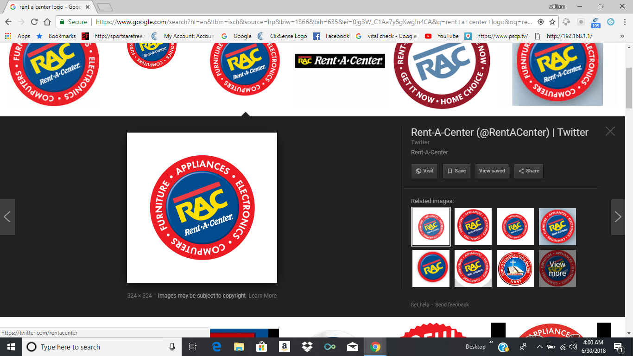Close the image preview panel
Viewport: 633px width, 356px height.
pos(610,131)
